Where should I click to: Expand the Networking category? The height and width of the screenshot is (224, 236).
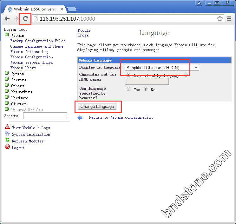[x=7, y=91]
